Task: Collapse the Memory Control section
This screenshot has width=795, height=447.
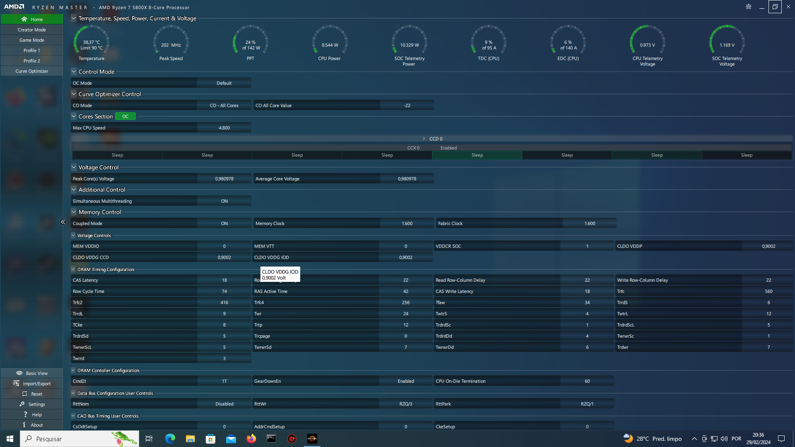Action: click(x=74, y=212)
